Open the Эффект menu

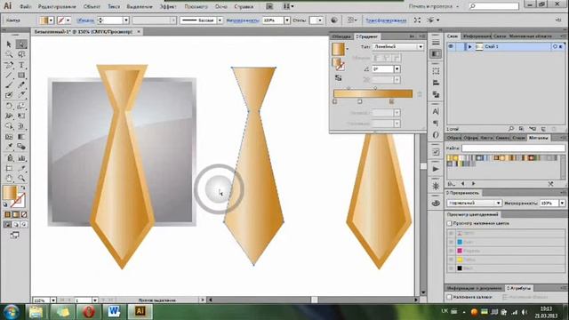tap(168, 6)
